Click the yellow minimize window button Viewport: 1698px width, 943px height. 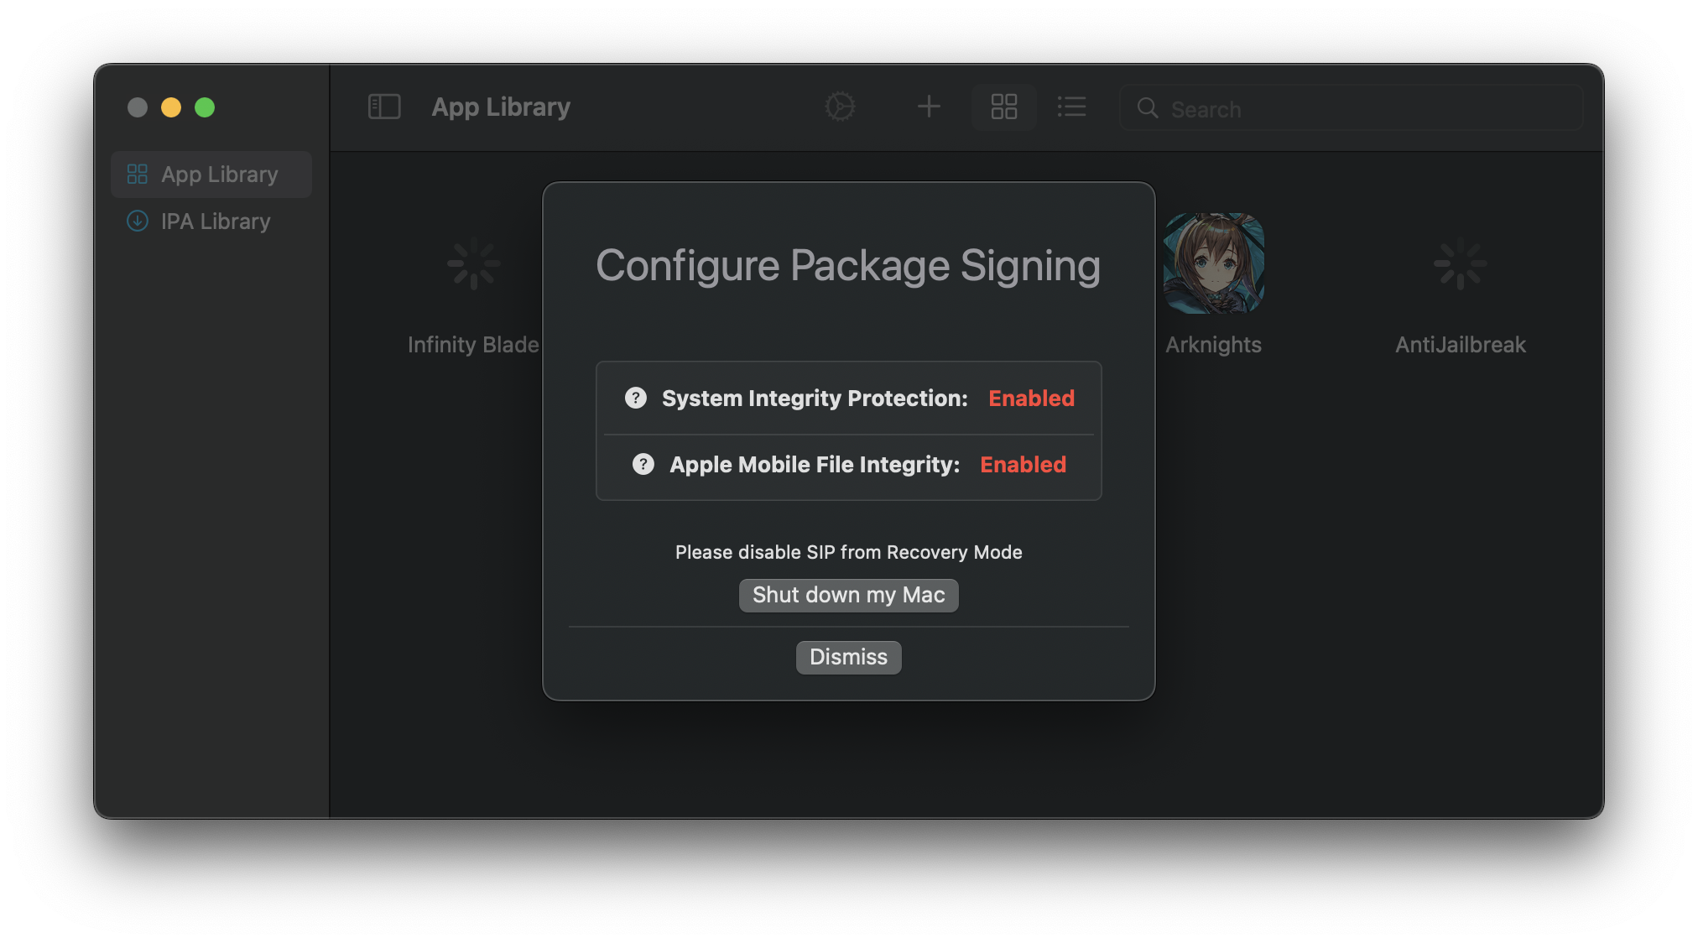coord(171,107)
